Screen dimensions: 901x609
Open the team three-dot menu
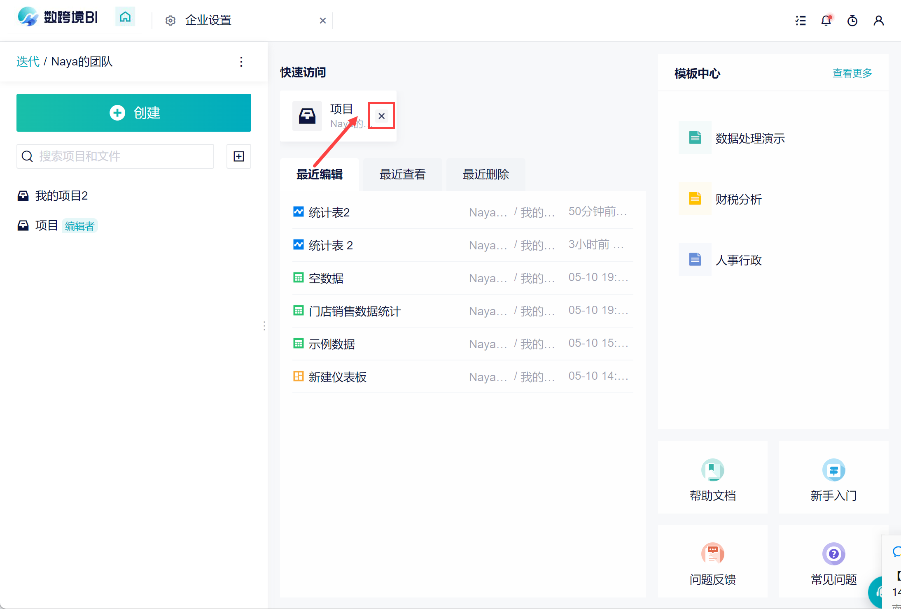(241, 62)
